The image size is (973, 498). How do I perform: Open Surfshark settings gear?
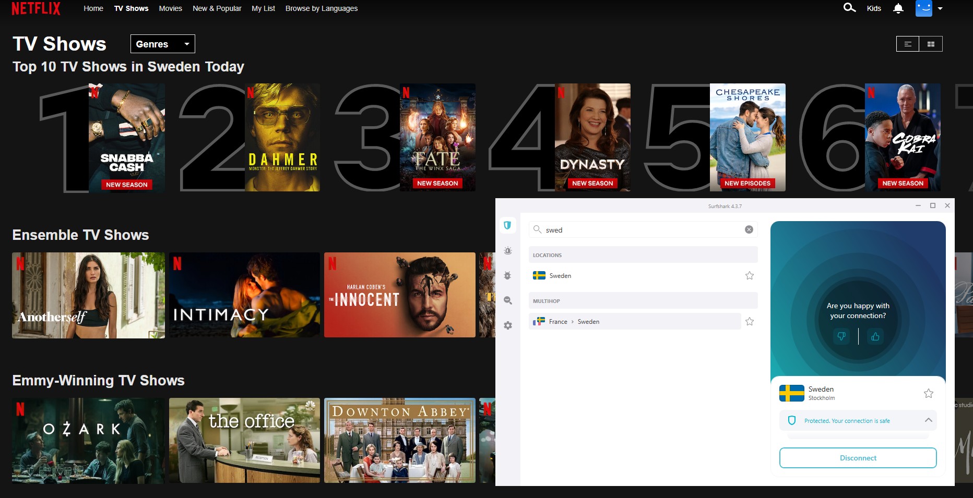[x=507, y=325]
